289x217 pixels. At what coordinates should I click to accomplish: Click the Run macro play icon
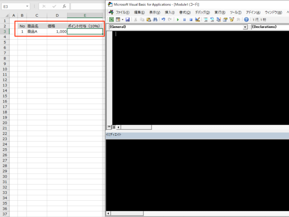pyautogui.click(x=178, y=19)
